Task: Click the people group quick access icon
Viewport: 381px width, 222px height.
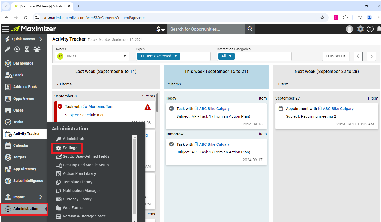Action: coord(37,49)
